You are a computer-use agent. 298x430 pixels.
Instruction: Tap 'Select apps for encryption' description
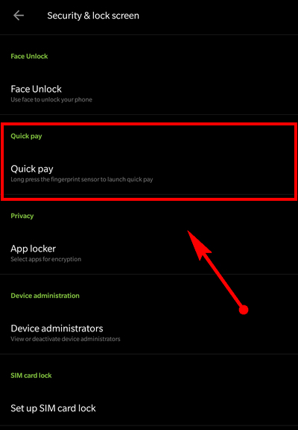tap(46, 259)
